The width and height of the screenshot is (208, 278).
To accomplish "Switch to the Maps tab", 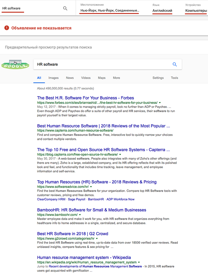I will coord(102,78).
